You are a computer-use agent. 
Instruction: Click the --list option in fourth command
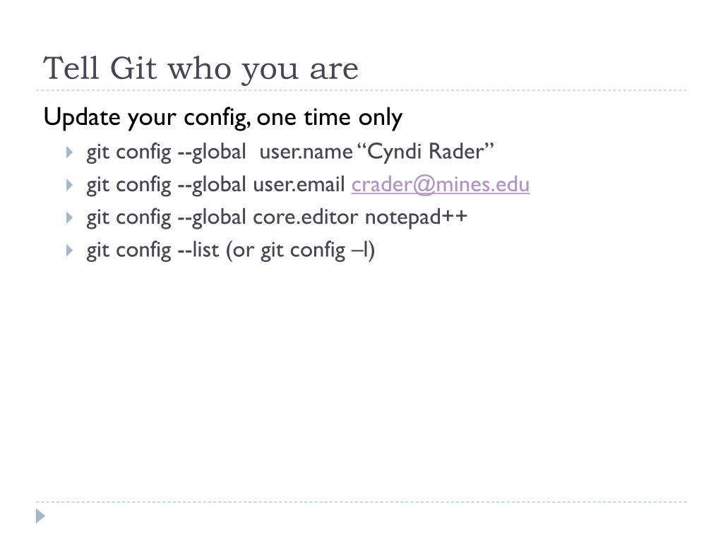[x=198, y=251]
